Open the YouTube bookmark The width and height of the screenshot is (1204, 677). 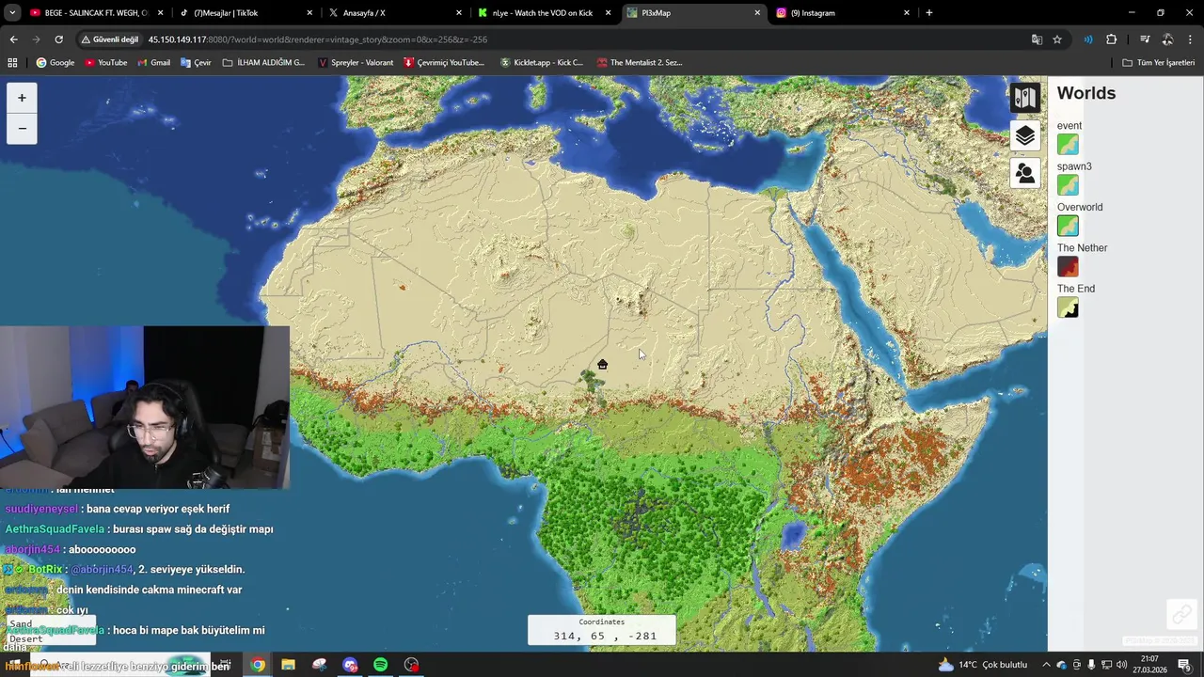click(105, 62)
